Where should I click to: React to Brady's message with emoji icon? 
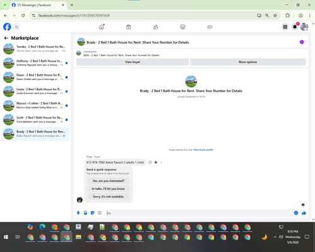(150, 162)
